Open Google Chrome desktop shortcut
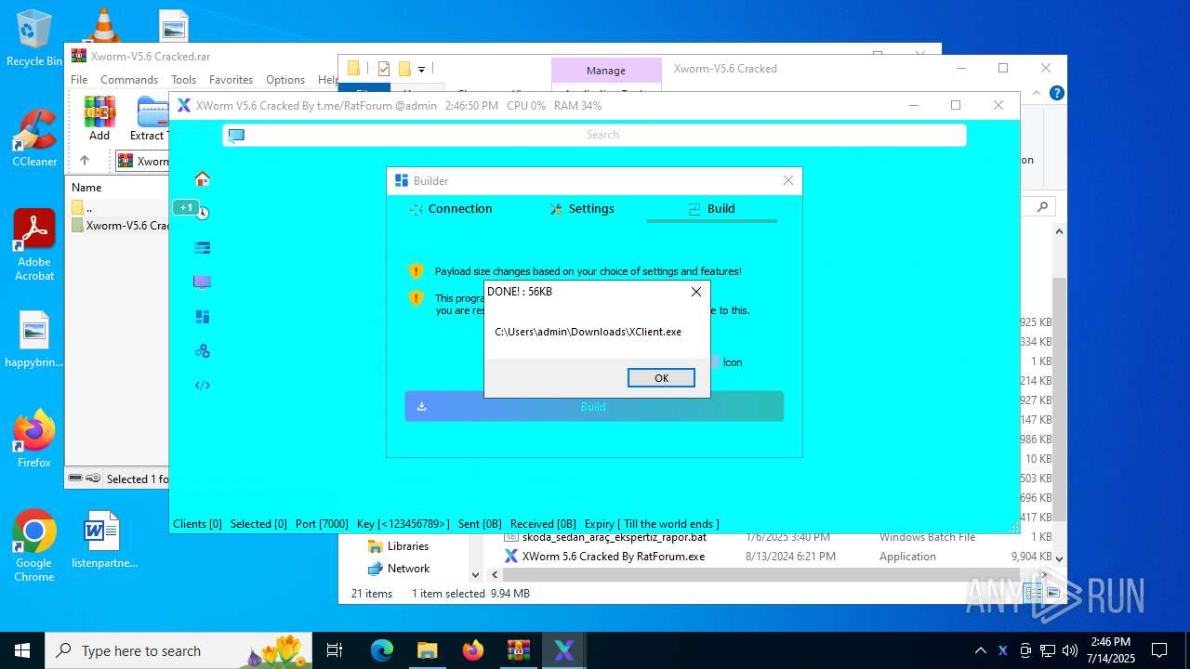 click(x=34, y=546)
